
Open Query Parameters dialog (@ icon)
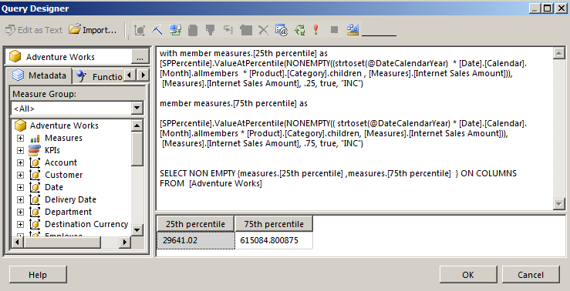click(282, 30)
